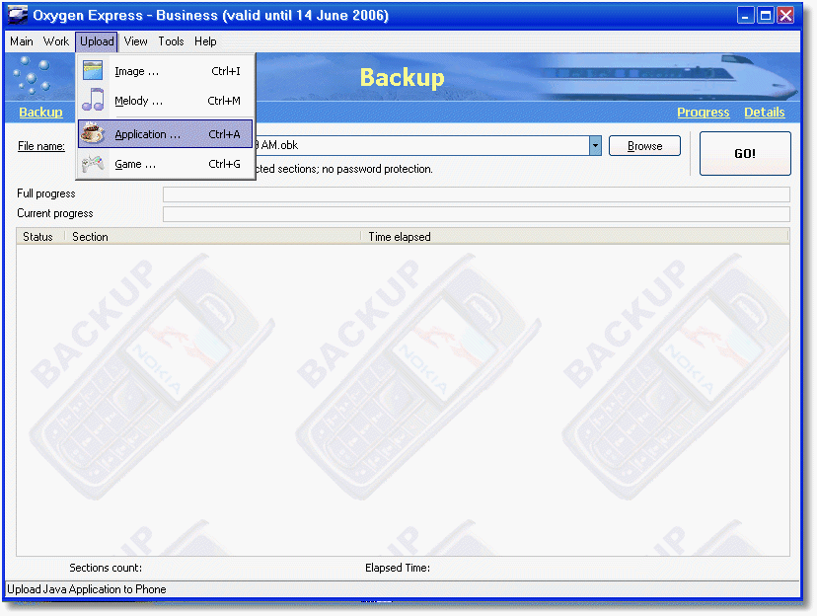This screenshot has height=616, width=817.
Task: Start backup with GO! button
Action: (x=745, y=153)
